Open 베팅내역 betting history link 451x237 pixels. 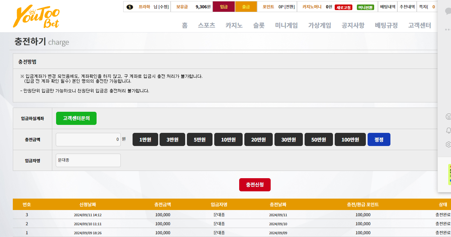[387, 7]
